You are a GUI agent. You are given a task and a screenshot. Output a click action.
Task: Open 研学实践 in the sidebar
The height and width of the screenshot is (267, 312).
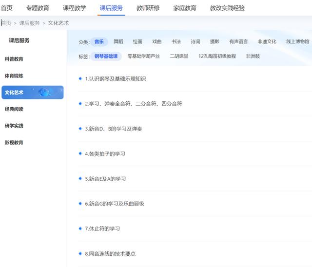[14, 126]
